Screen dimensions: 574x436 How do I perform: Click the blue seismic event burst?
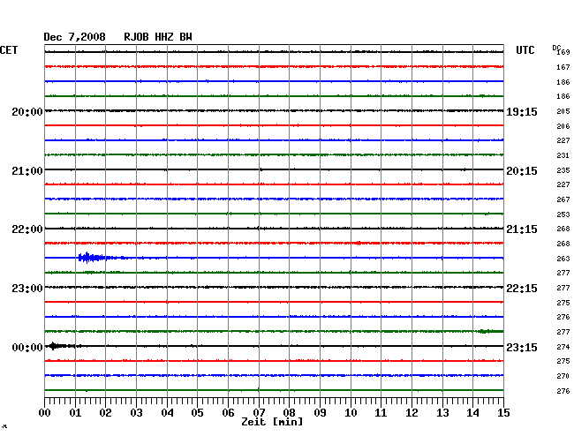(92, 258)
